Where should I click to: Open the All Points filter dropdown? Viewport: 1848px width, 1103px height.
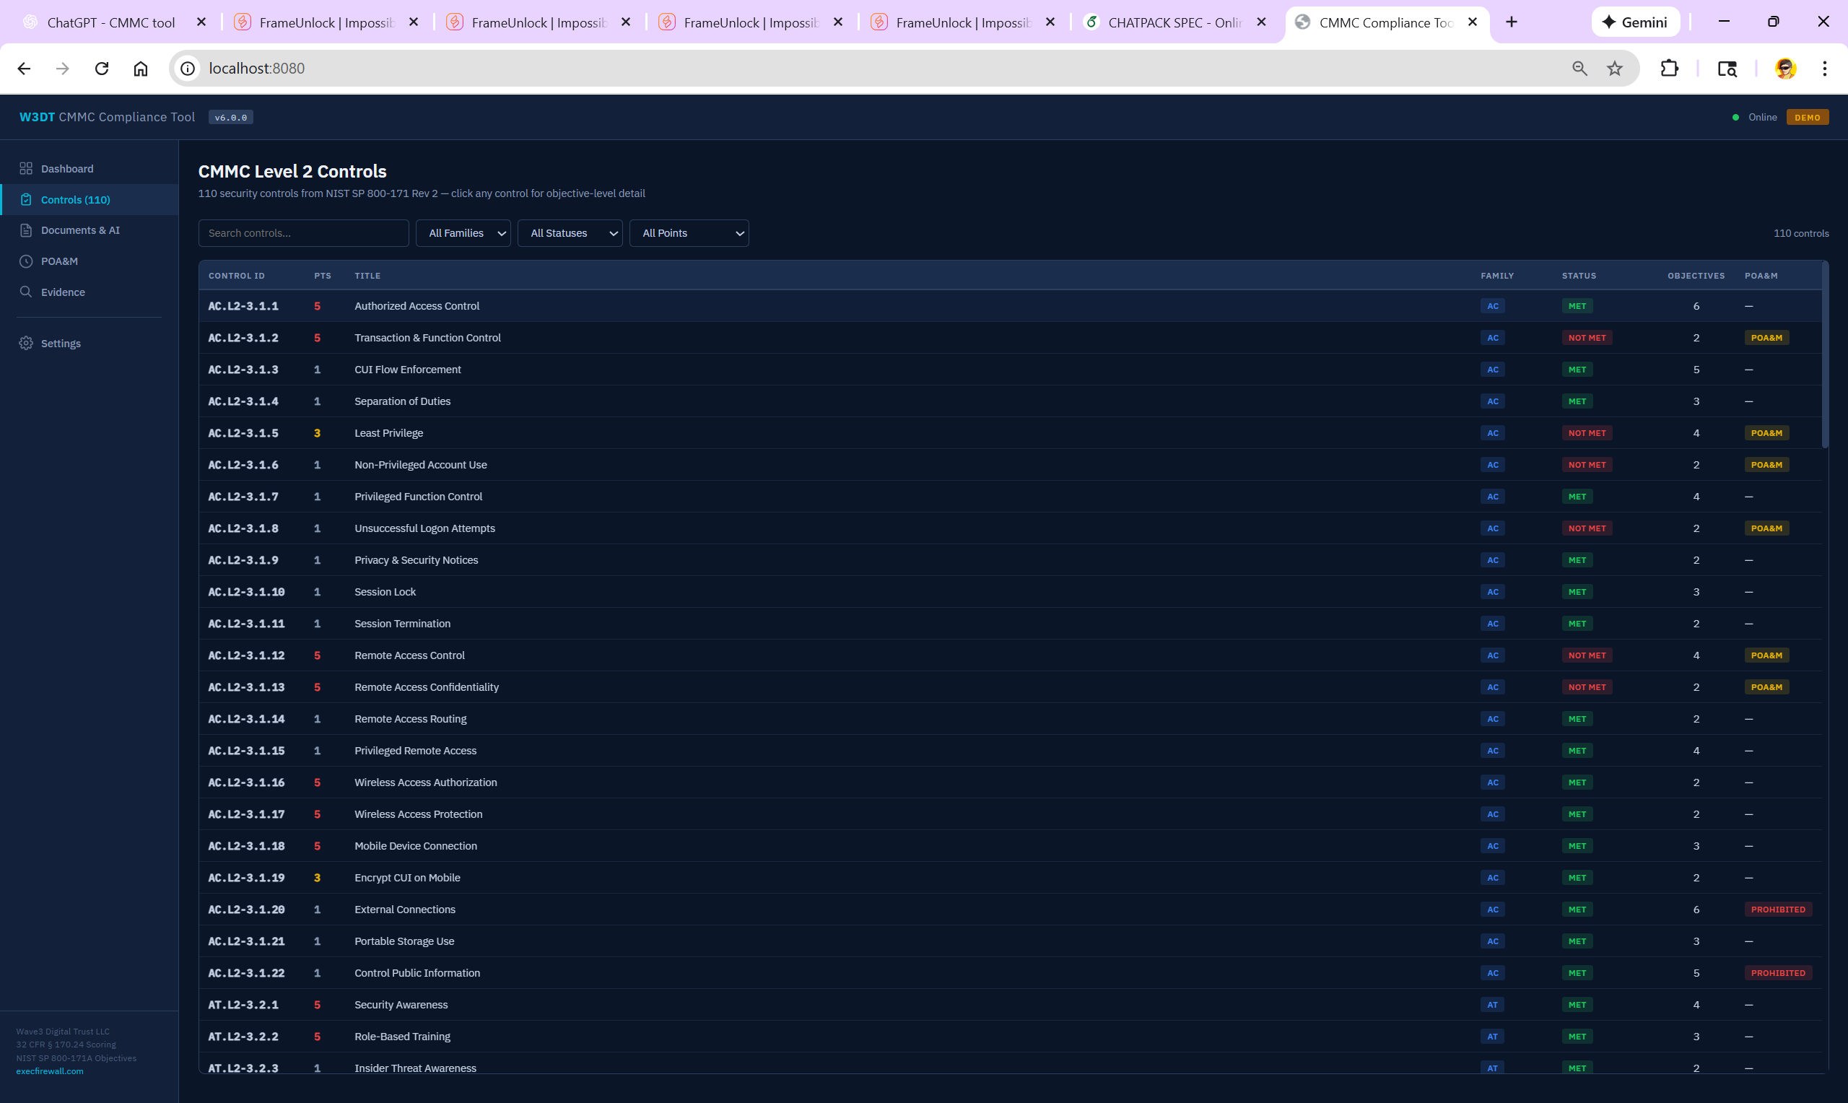(689, 233)
